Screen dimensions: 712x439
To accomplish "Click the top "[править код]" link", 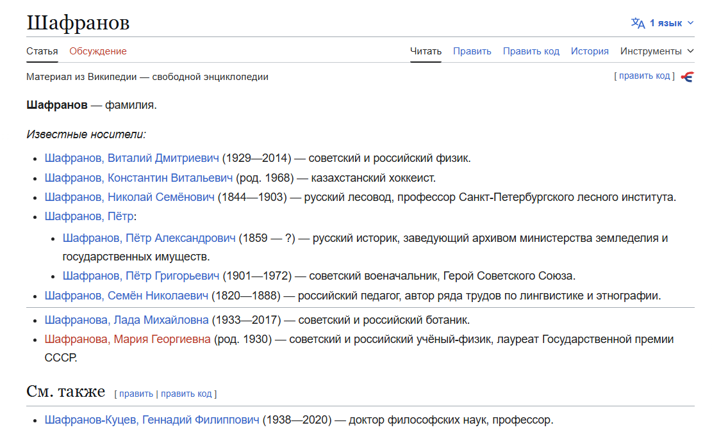I will point(645,76).
